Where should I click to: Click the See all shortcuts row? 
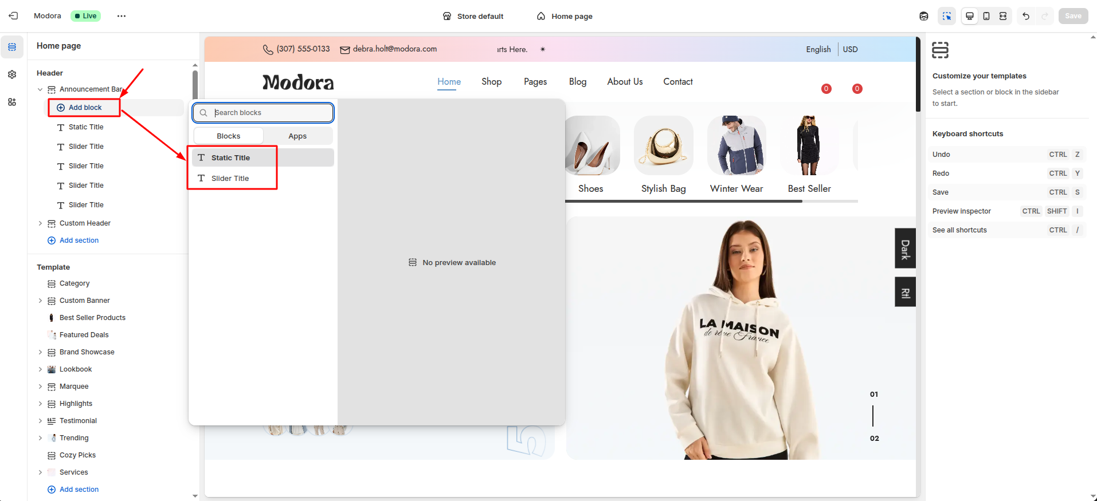click(1007, 230)
